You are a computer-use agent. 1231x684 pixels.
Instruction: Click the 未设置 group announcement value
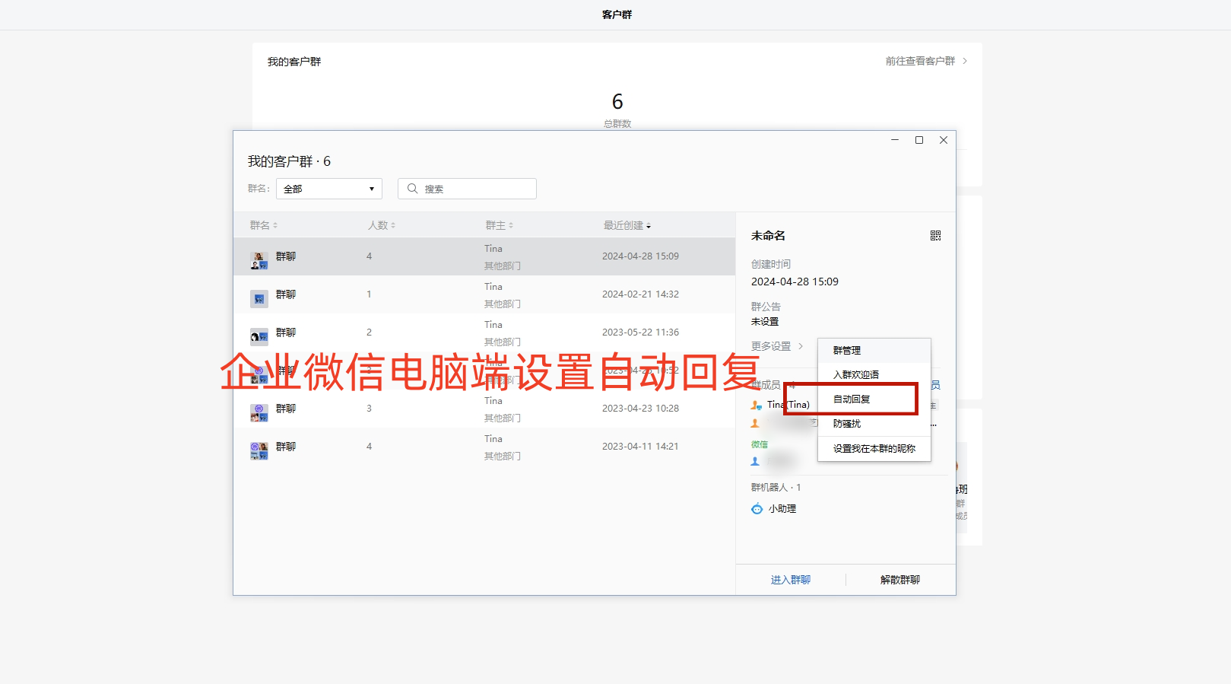[x=765, y=322]
